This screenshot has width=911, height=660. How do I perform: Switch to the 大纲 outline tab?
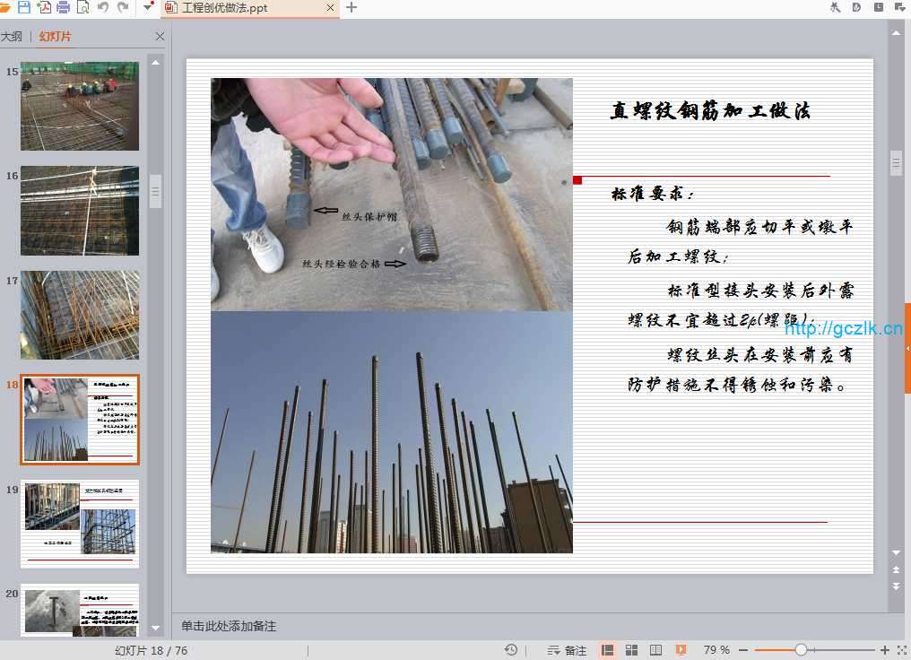12,37
